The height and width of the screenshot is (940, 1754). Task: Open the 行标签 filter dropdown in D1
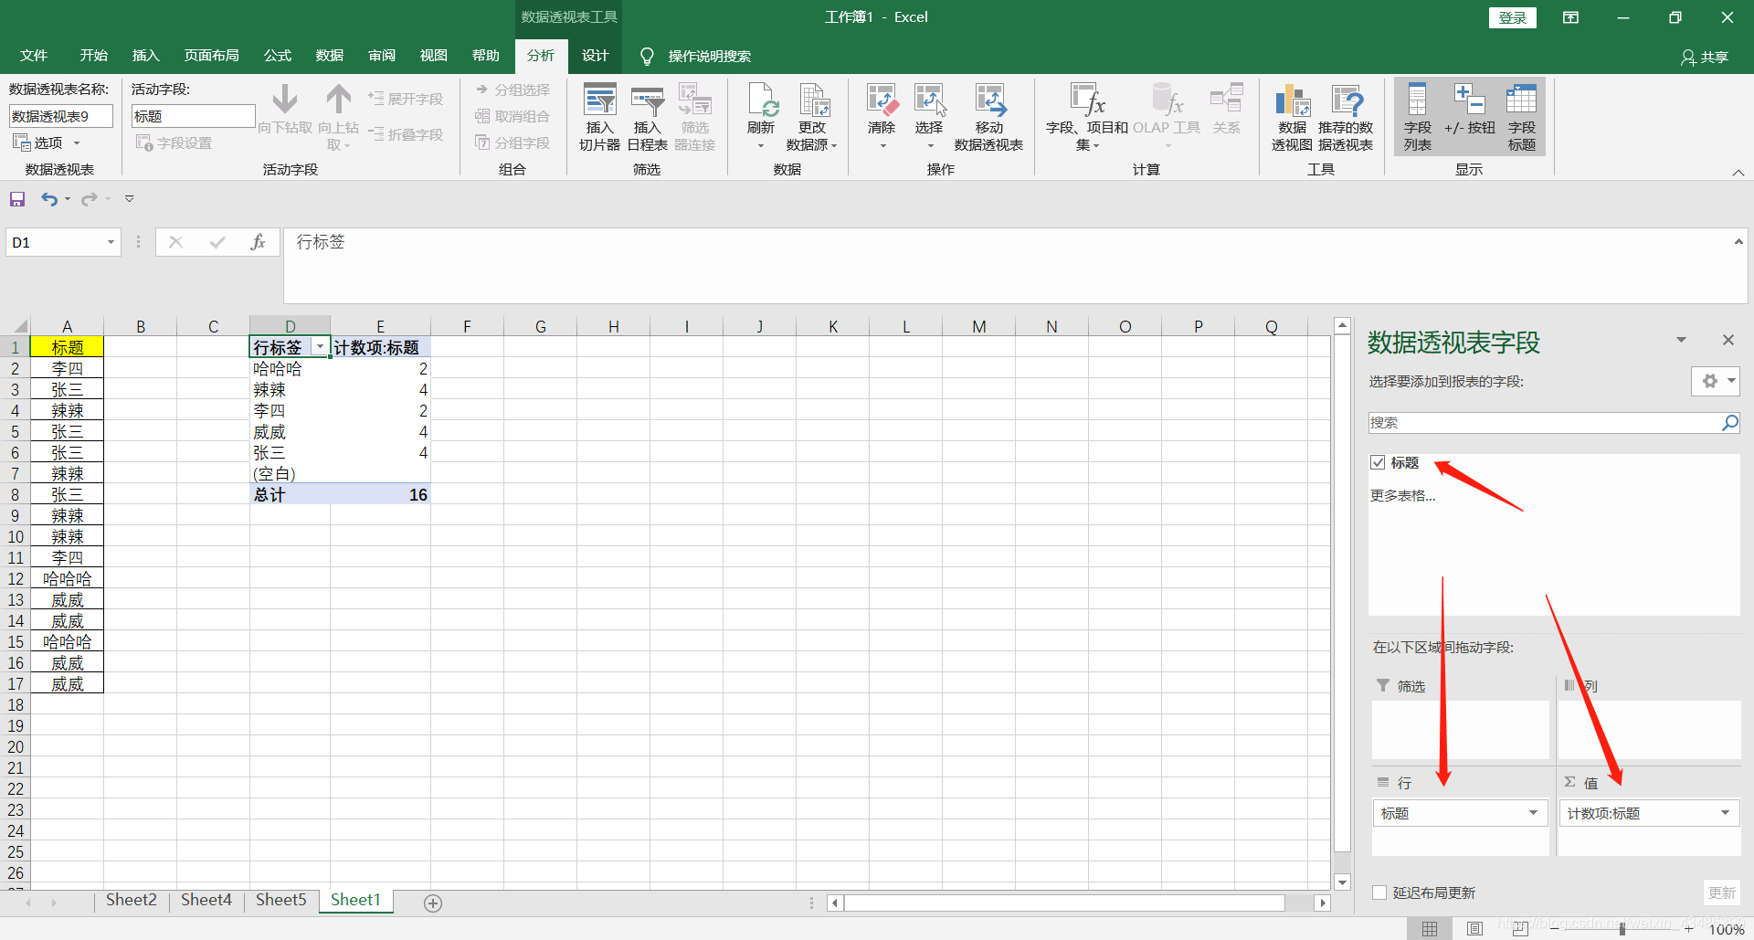pyautogui.click(x=320, y=347)
